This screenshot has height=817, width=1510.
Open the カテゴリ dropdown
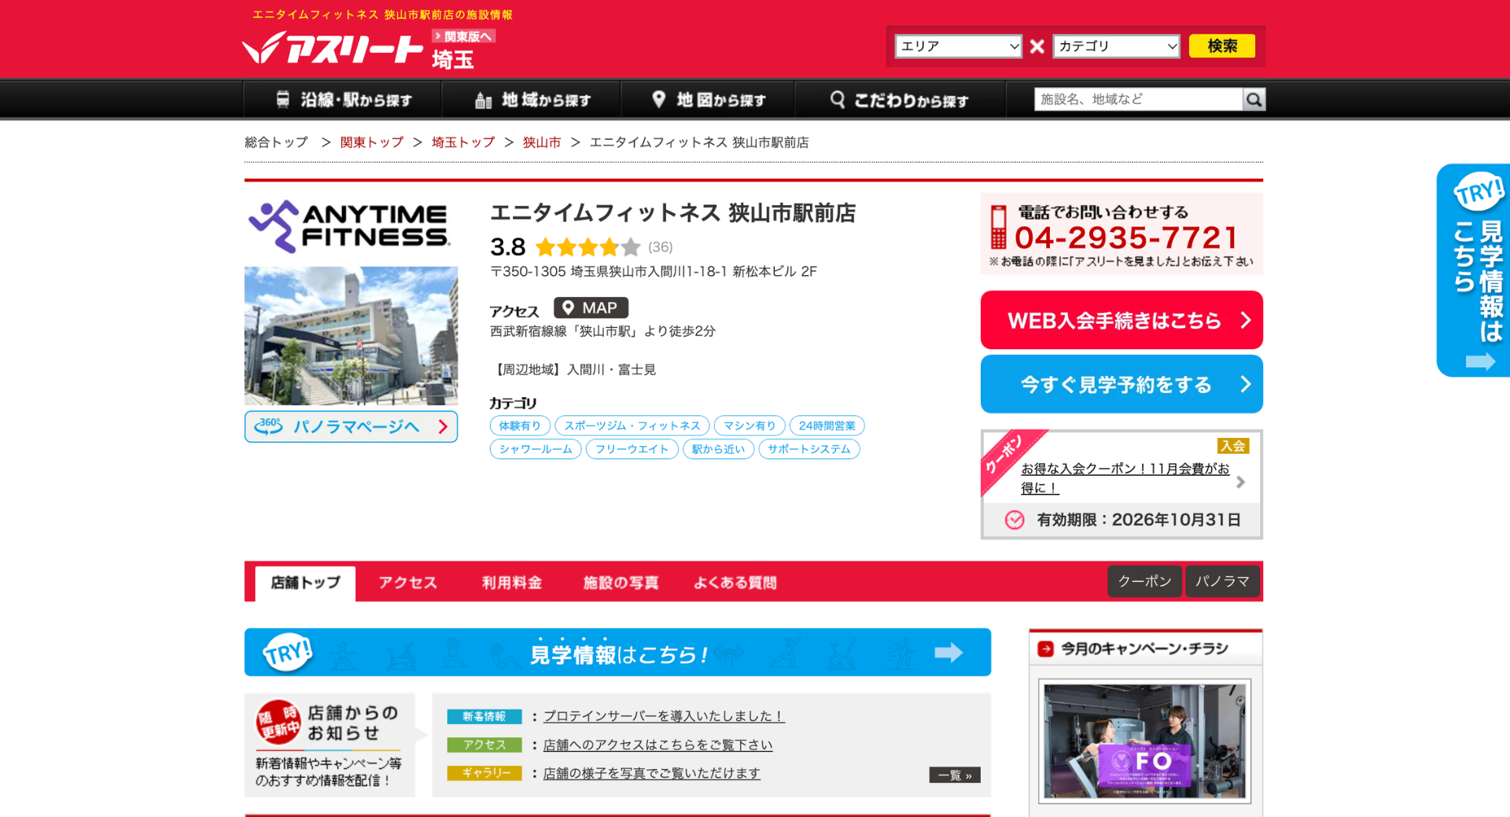coord(1117,46)
